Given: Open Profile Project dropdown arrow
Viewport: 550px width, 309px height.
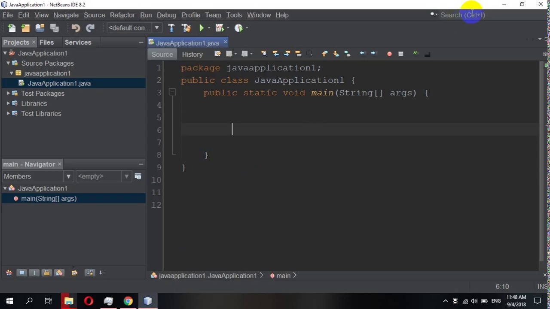Looking at the screenshot, I should click(247, 28).
